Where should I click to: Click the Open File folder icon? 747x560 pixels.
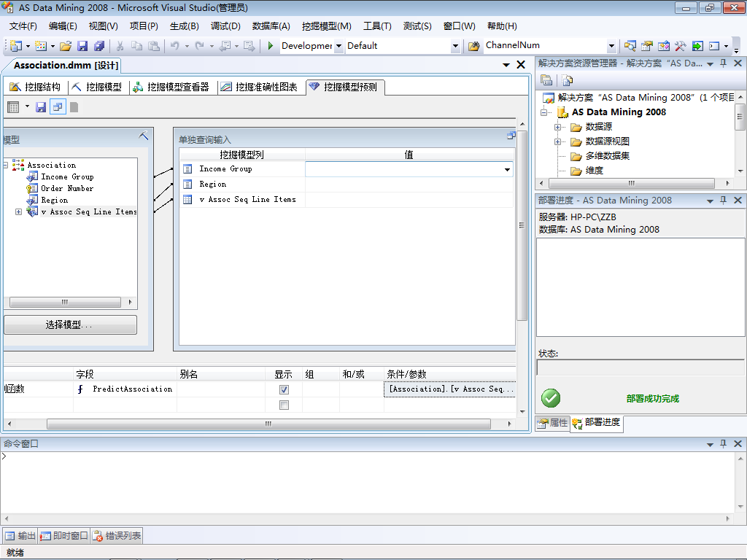66,46
